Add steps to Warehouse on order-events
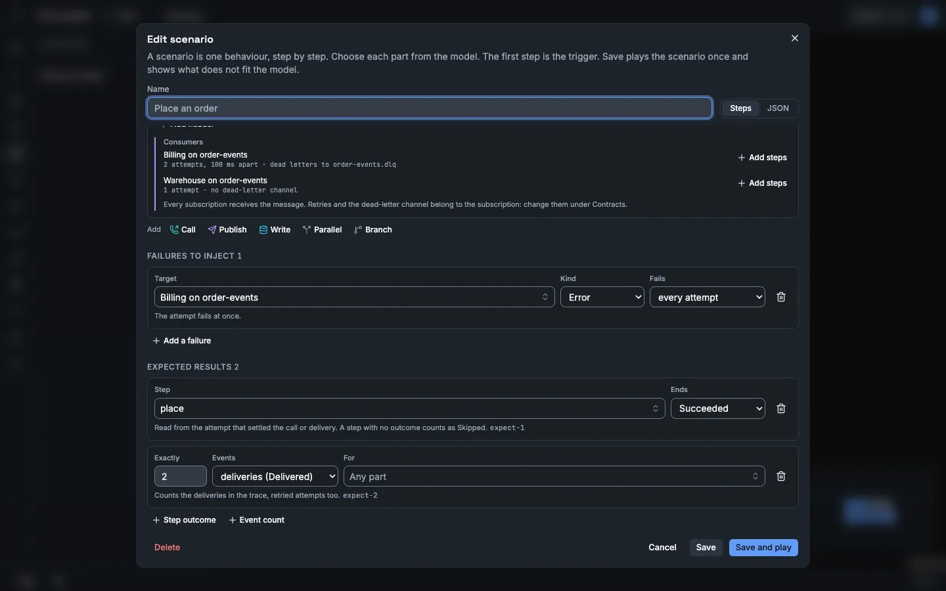 (762, 183)
